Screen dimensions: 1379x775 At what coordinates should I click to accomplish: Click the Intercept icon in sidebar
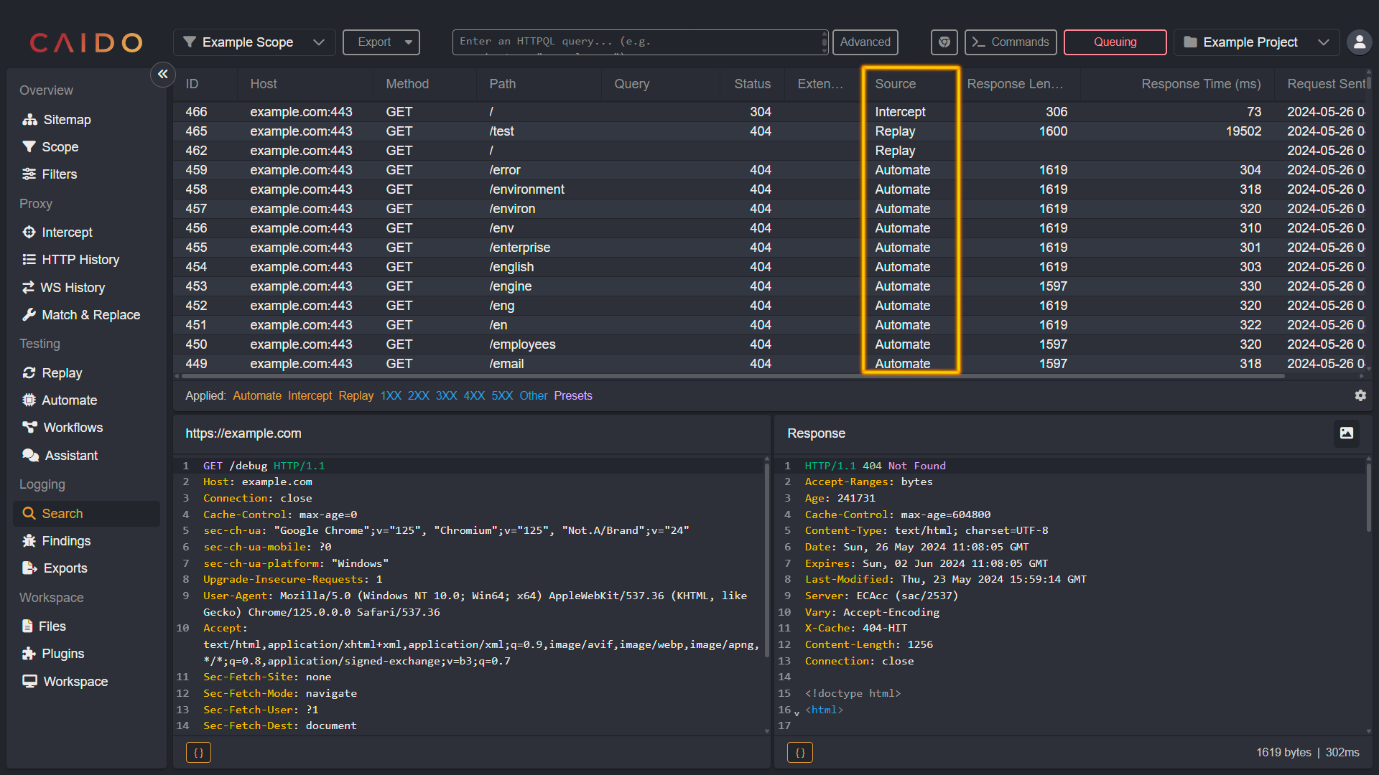coord(29,232)
